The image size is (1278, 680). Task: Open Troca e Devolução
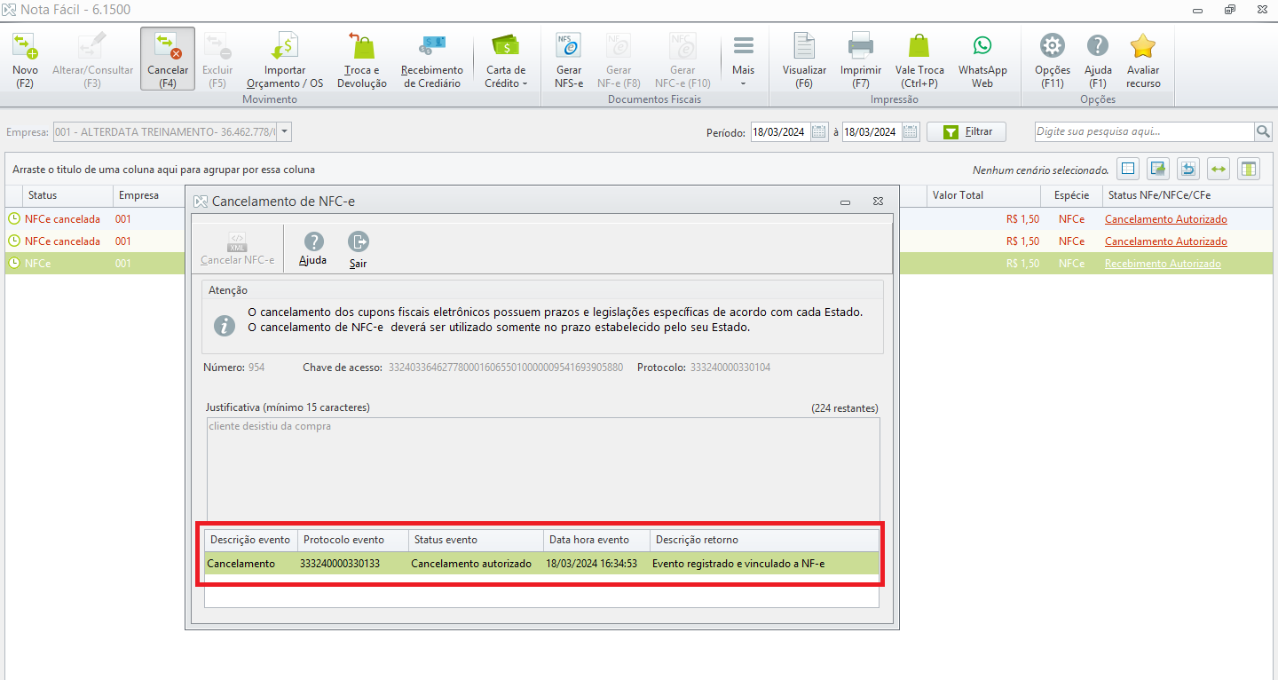click(x=362, y=59)
